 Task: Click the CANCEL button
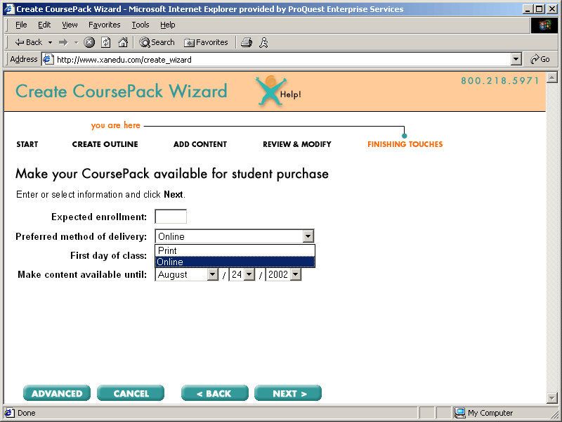131,393
